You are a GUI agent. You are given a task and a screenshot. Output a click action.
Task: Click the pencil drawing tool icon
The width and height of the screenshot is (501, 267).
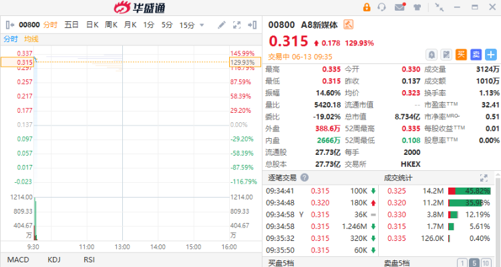click(x=222, y=25)
